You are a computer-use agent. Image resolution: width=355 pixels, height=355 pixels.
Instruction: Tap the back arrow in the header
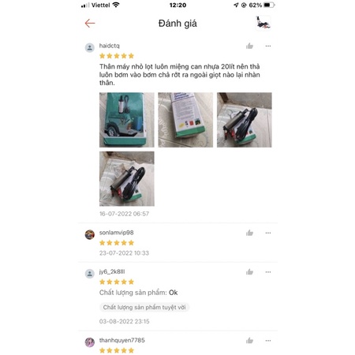click(x=90, y=24)
